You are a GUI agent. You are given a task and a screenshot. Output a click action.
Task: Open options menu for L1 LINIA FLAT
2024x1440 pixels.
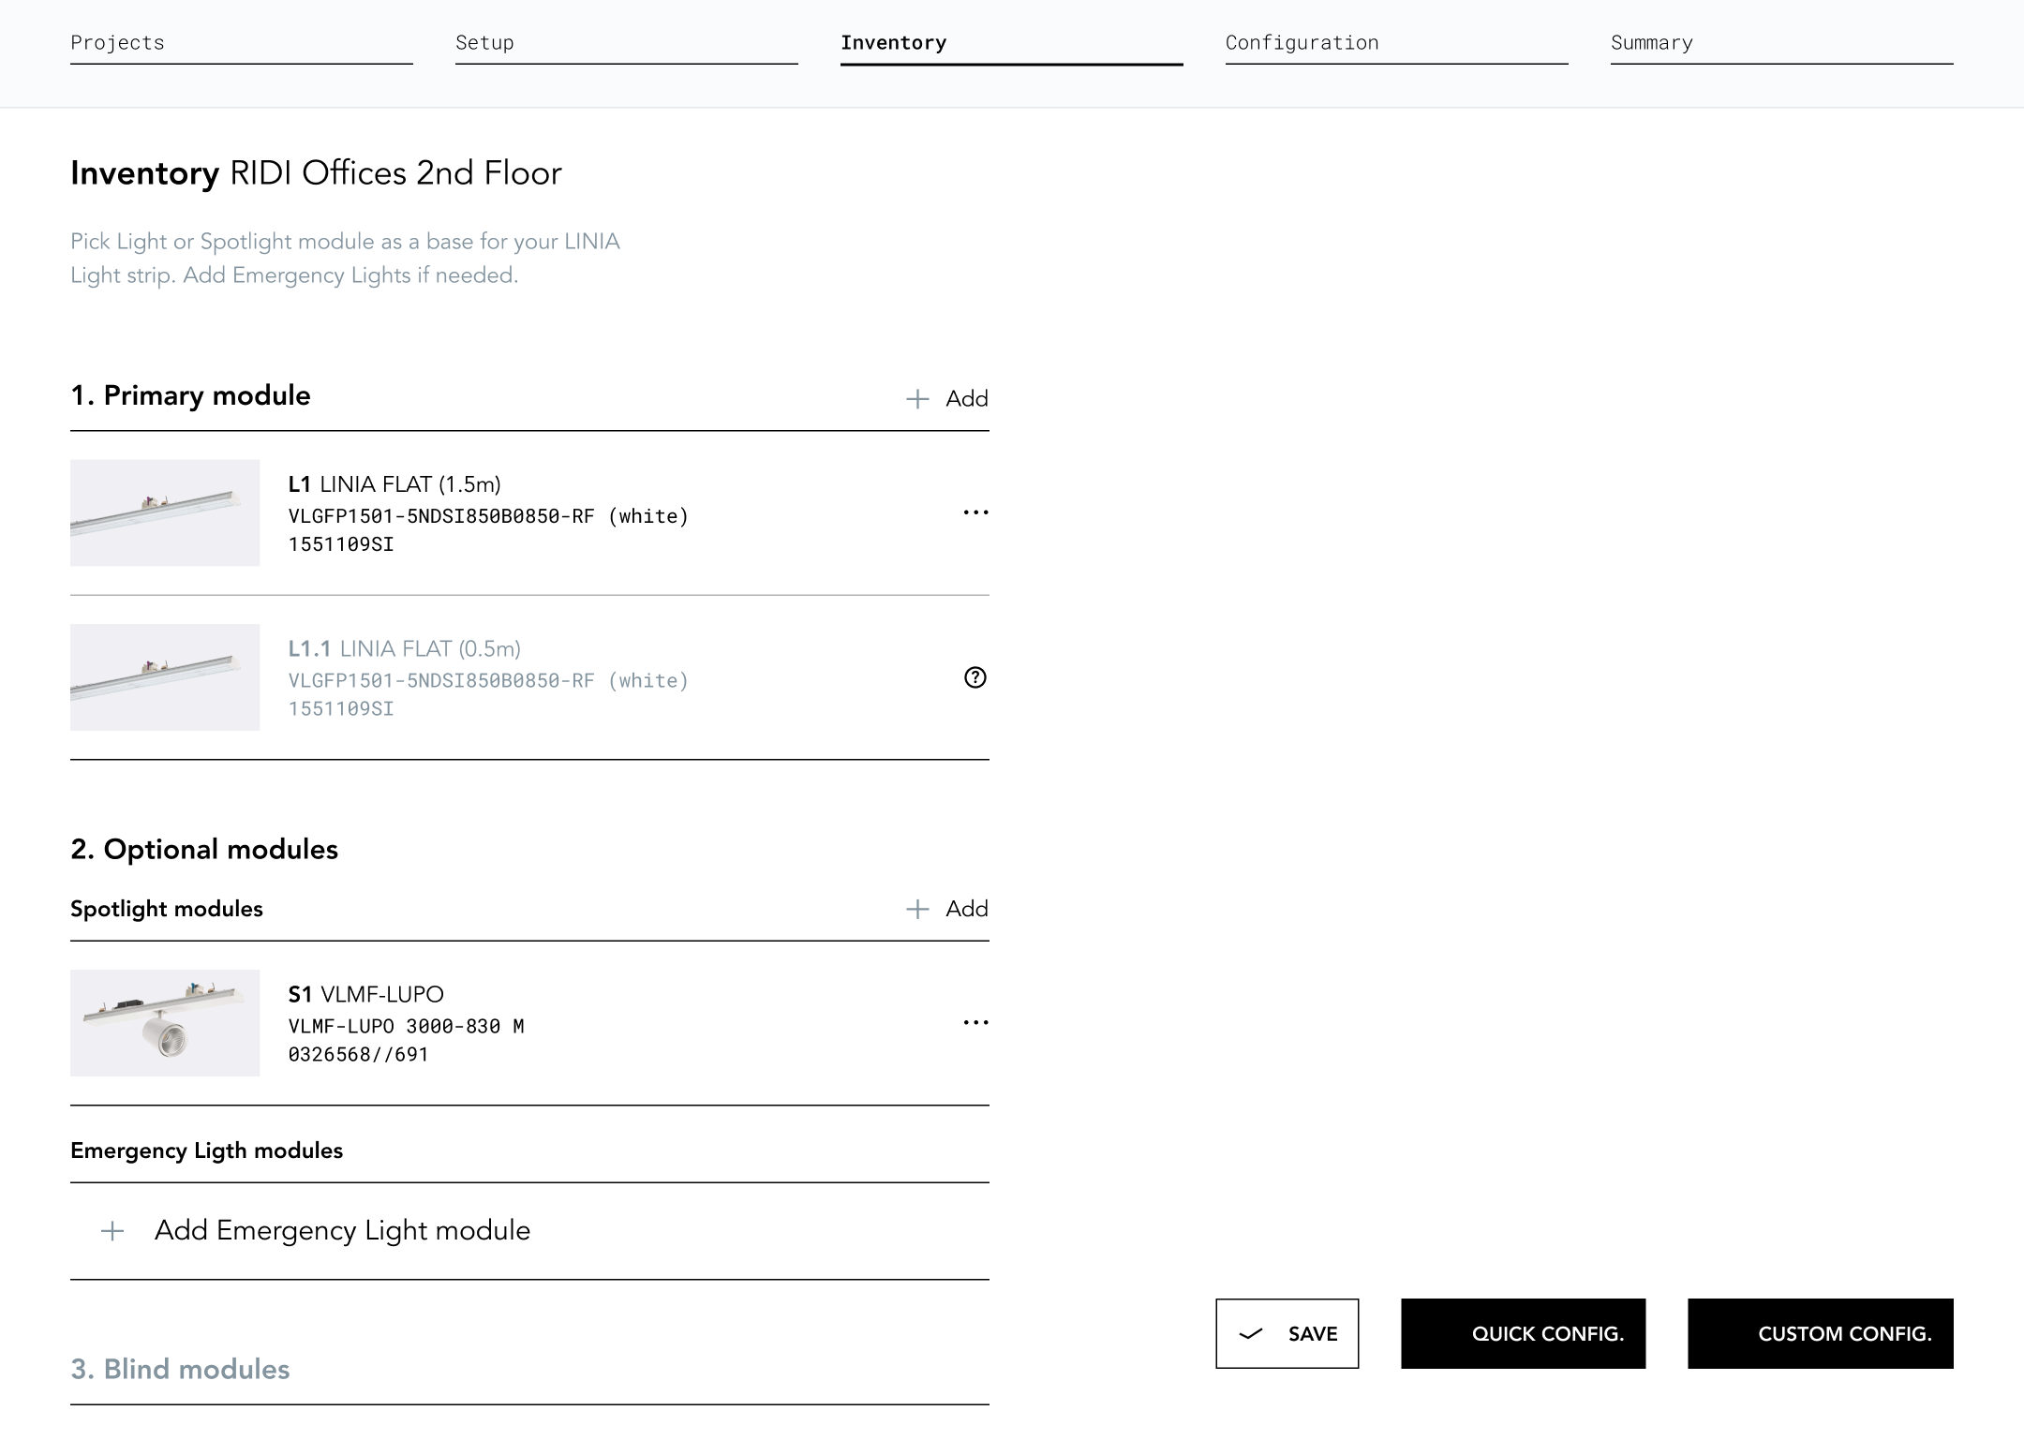pyautogui.click(x=975, y=512)
